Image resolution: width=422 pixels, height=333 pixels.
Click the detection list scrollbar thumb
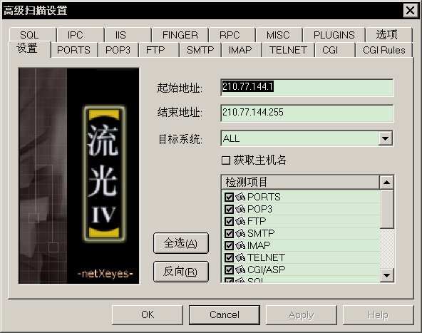pyautogui.click(x=387, y=209)
